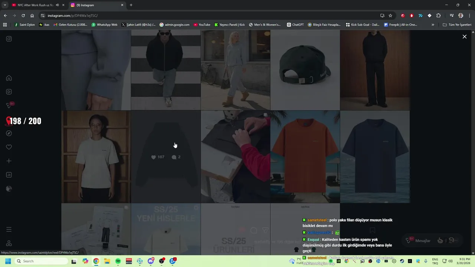This screenshot has height=267, width=475.
Task: Open the tab search dropdown arrow
Action: [x=5, y=5]
